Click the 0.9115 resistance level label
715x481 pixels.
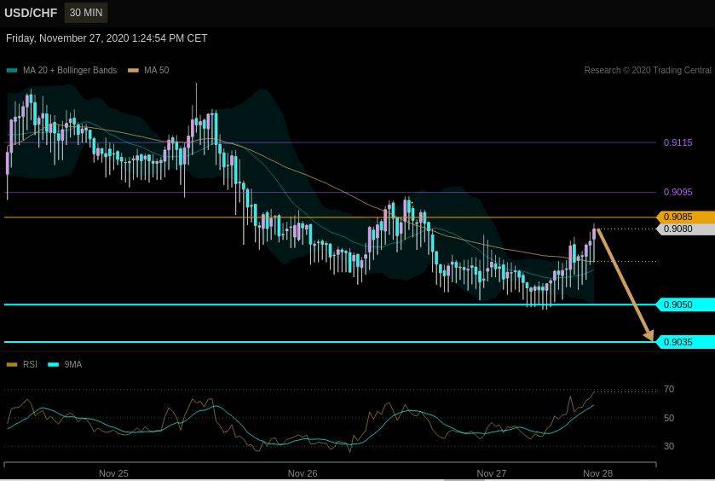[678, 142]
